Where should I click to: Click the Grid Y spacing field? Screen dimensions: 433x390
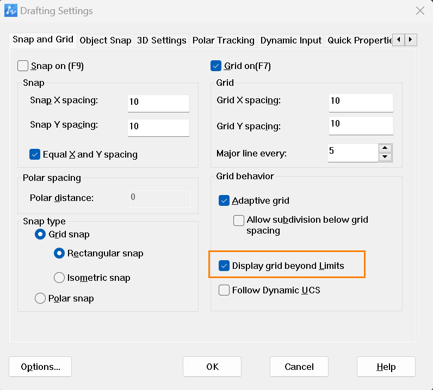tap(361, 126)
